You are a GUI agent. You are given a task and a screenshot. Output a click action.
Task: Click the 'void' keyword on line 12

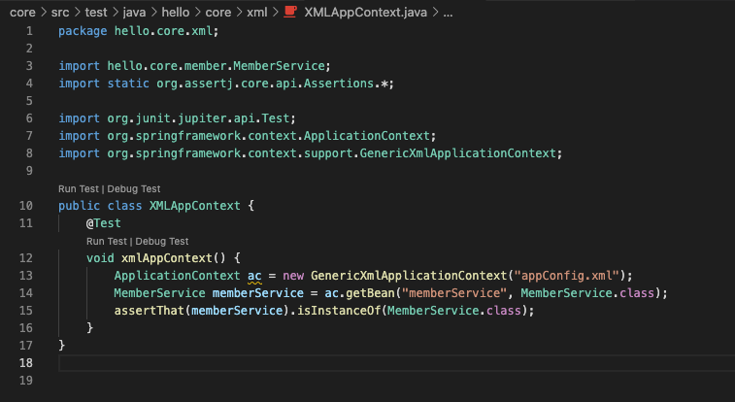100,258
